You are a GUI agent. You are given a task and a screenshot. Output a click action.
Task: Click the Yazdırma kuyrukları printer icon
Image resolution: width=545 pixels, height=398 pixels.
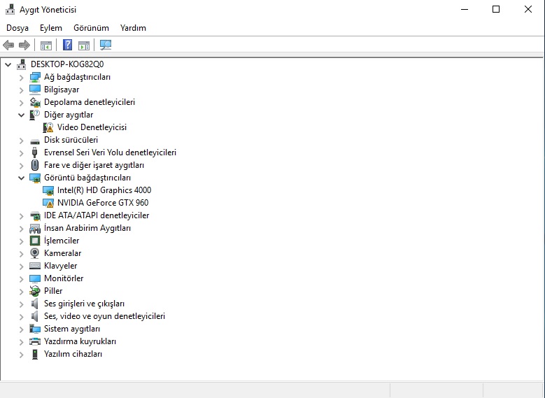pos(35,341)
